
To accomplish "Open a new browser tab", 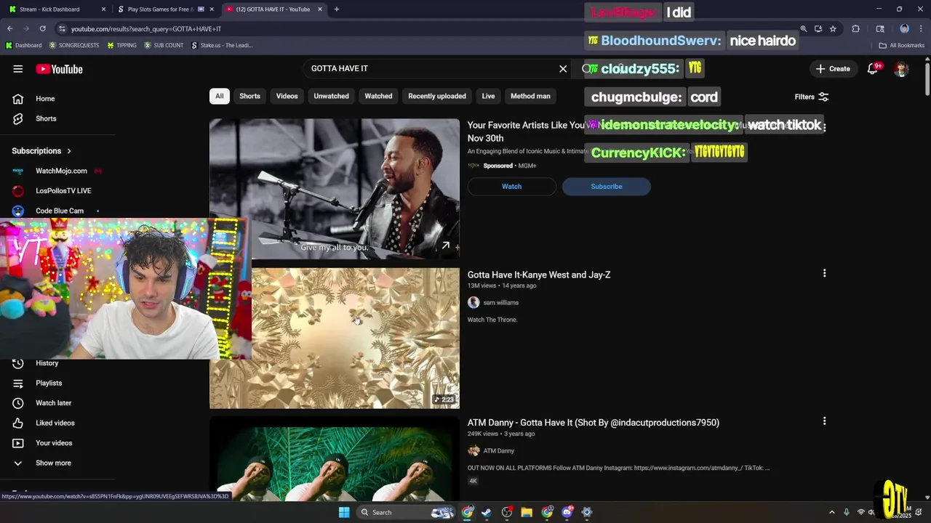I will tap(336, 9).
